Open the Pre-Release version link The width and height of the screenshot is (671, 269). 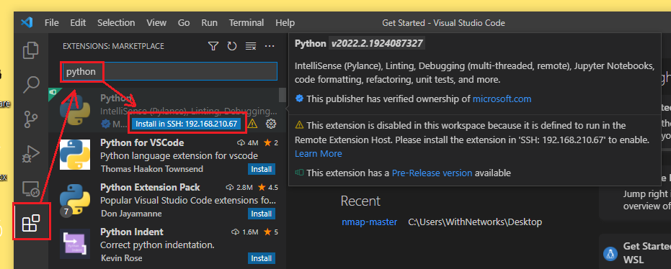(x=432, y=173)
